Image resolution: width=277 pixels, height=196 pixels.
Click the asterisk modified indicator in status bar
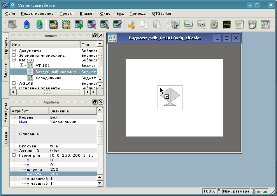pos(219,191)
